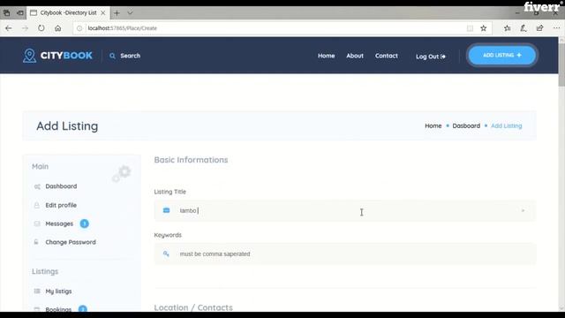The image size is (565, 318).
Task: Click the Change Password icon
Action: point(36,242)
